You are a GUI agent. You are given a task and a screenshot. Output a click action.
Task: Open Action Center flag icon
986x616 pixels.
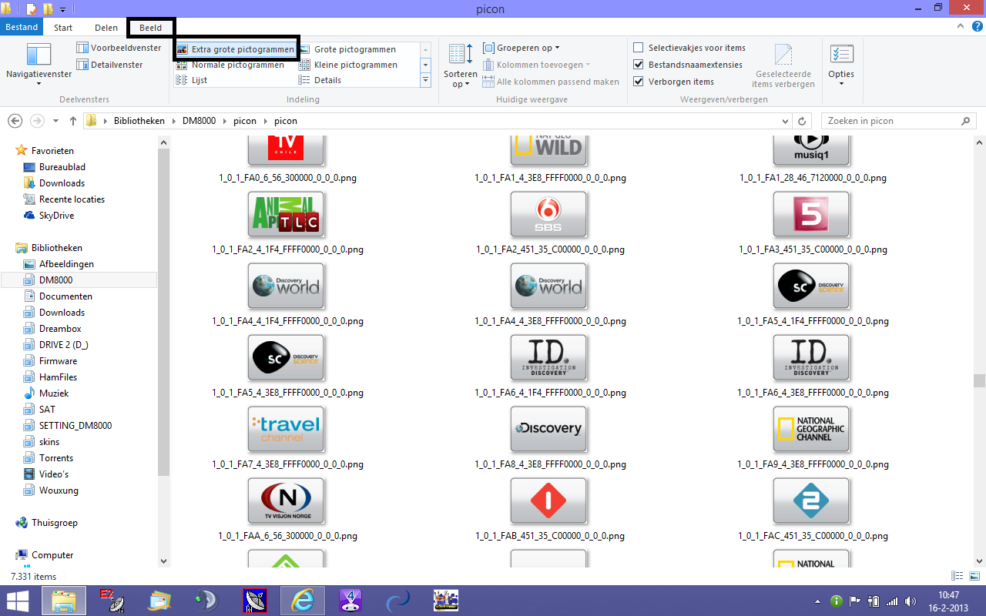coord(855,601)
